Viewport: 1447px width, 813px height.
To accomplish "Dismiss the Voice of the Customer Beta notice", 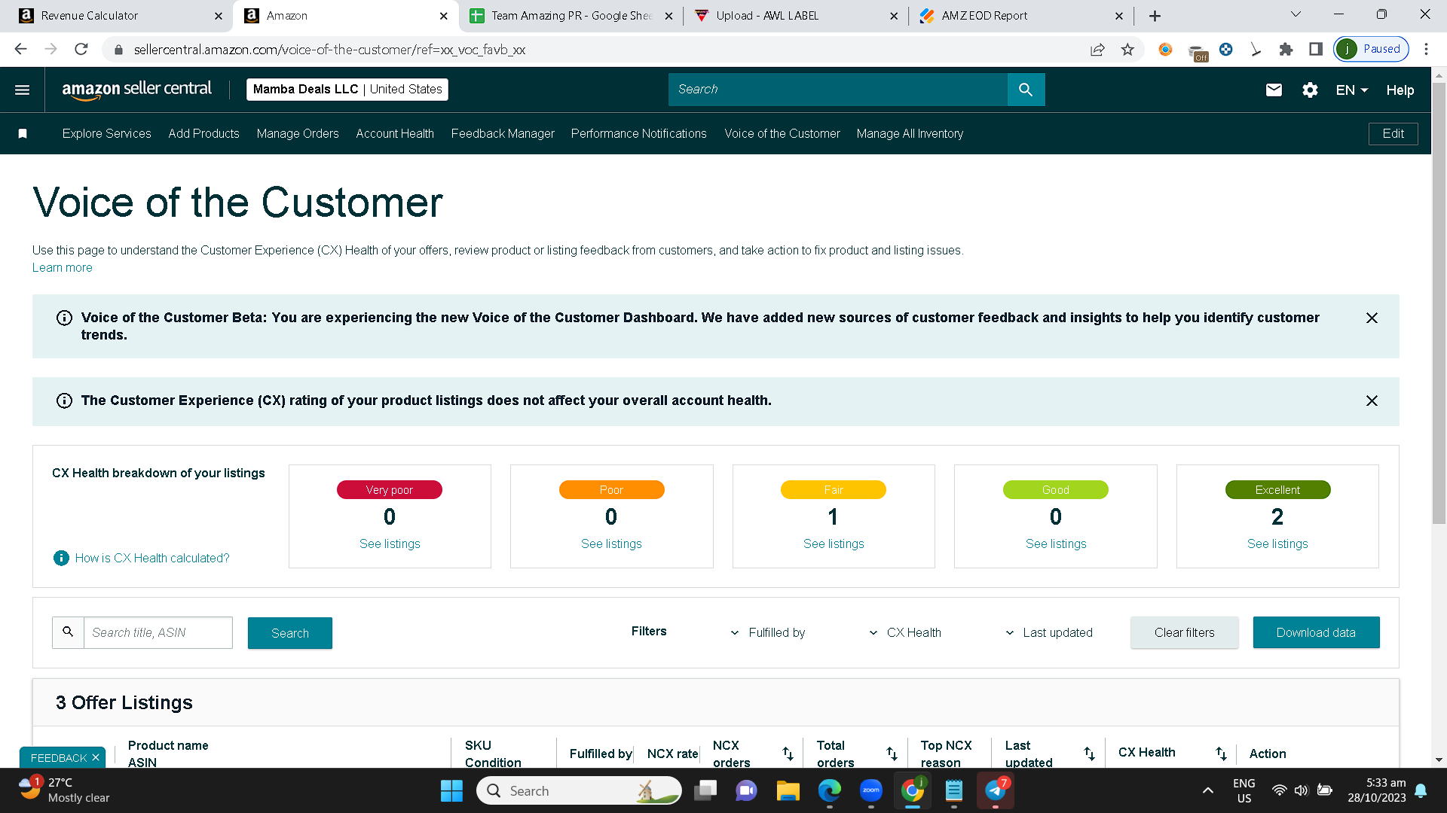I will point(1372,318).
